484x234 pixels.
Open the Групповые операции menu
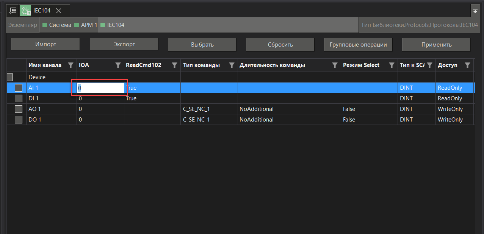358,44
